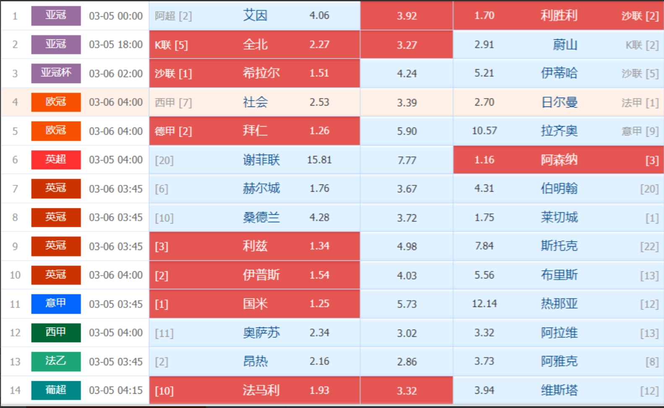Click kickoff time 03-05 04:15

pyautogui.click(x=116, y=390)
